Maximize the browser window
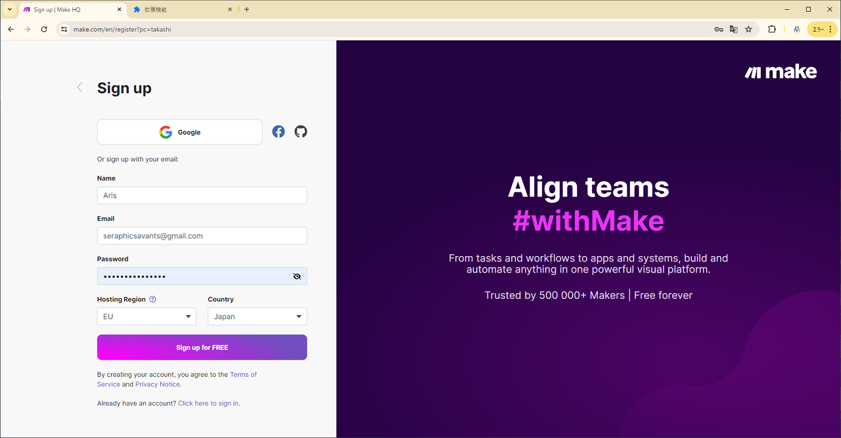The image size is (841, 438). tap(808, 9)
